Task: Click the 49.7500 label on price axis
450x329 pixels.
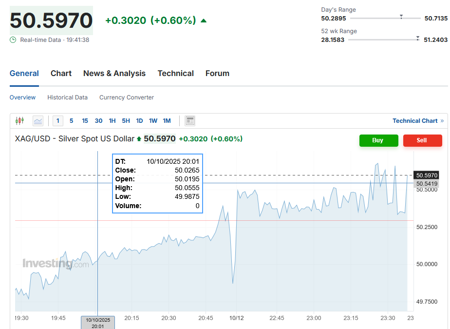Action: [x=427, y=302]
